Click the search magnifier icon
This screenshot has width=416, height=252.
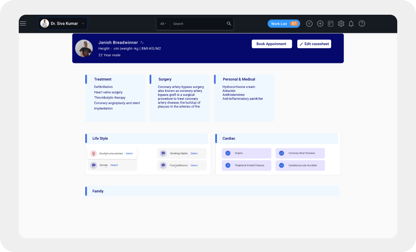[x=229, y=24]
